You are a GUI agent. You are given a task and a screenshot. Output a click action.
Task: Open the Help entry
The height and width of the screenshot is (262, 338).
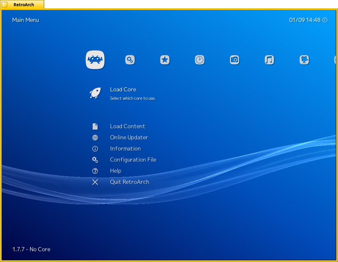116,171
